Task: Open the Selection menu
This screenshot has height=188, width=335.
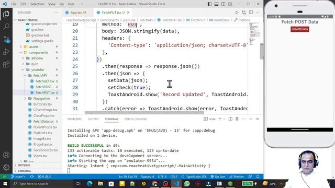Action: 37,4
